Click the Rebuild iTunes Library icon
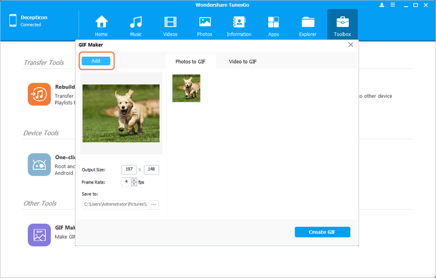 pos(39,94)
